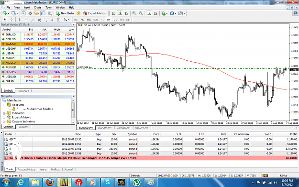The image size is (299, 187).
Task: Select the D1 timeframe button
Action: coord(115,20)
